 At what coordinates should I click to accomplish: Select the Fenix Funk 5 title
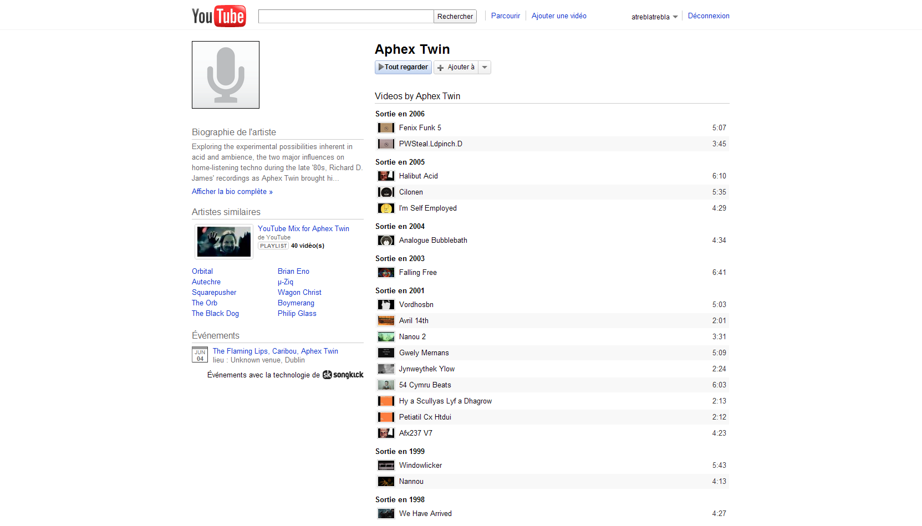(420, 128)
